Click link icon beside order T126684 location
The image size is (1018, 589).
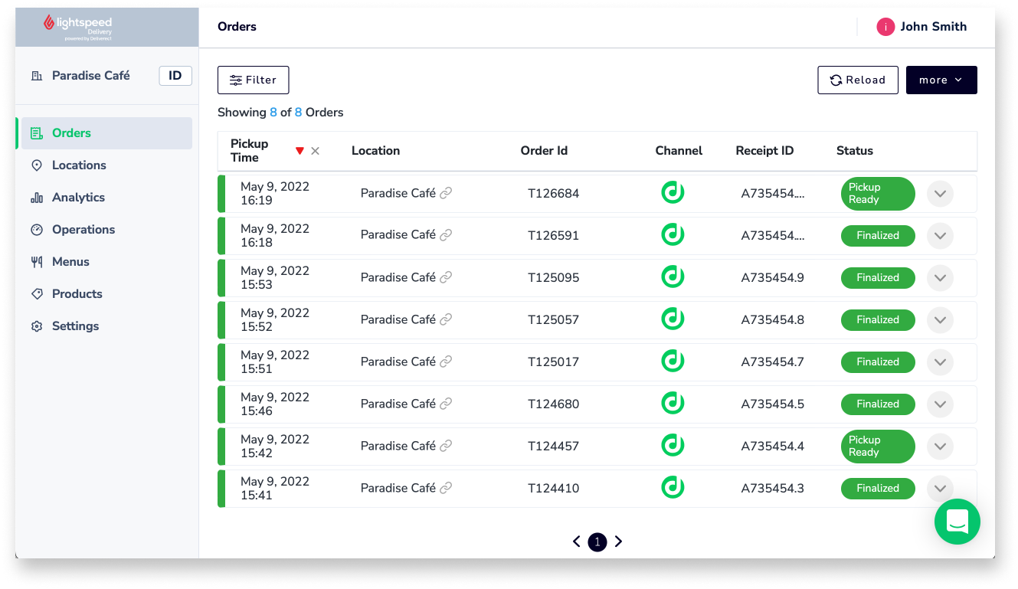(x=446, y=193)
